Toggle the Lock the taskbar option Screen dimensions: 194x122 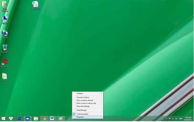click(x=88, y=114)
